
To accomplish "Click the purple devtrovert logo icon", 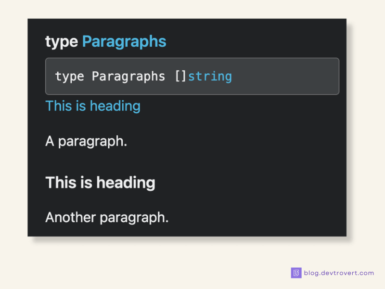I will tap(296, 273).
